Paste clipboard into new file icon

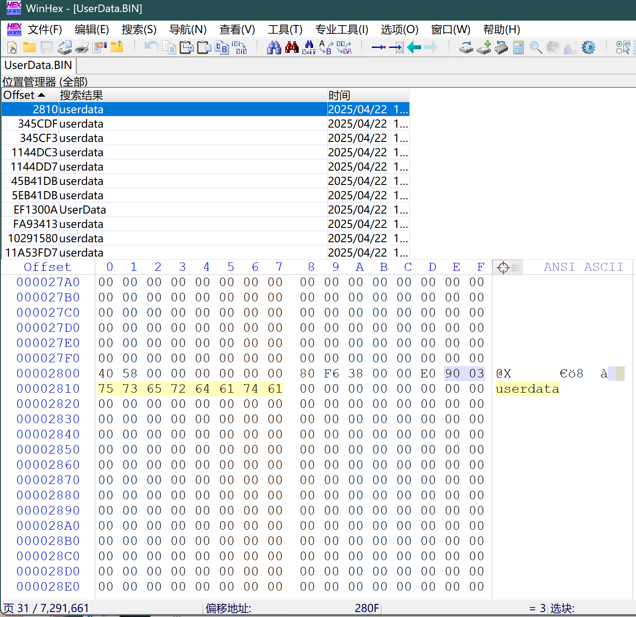pyautogui.click(x=204, y=47)
